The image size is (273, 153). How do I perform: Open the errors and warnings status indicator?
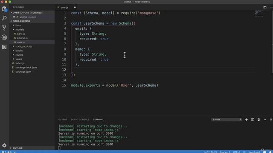click(x=6, y=152)
